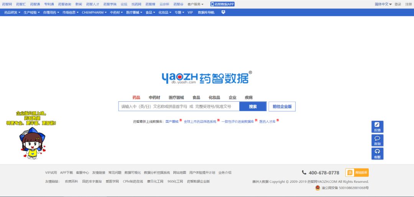Open the 疾病百科 friendly link
This screenshot has height=197, width=414.
tap(72, 181)
